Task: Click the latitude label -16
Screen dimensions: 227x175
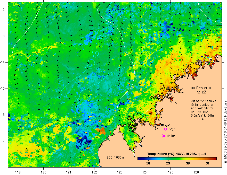Action: point(3,115)
